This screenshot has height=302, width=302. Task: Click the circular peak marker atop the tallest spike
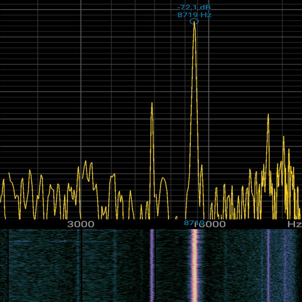(194, 21)
